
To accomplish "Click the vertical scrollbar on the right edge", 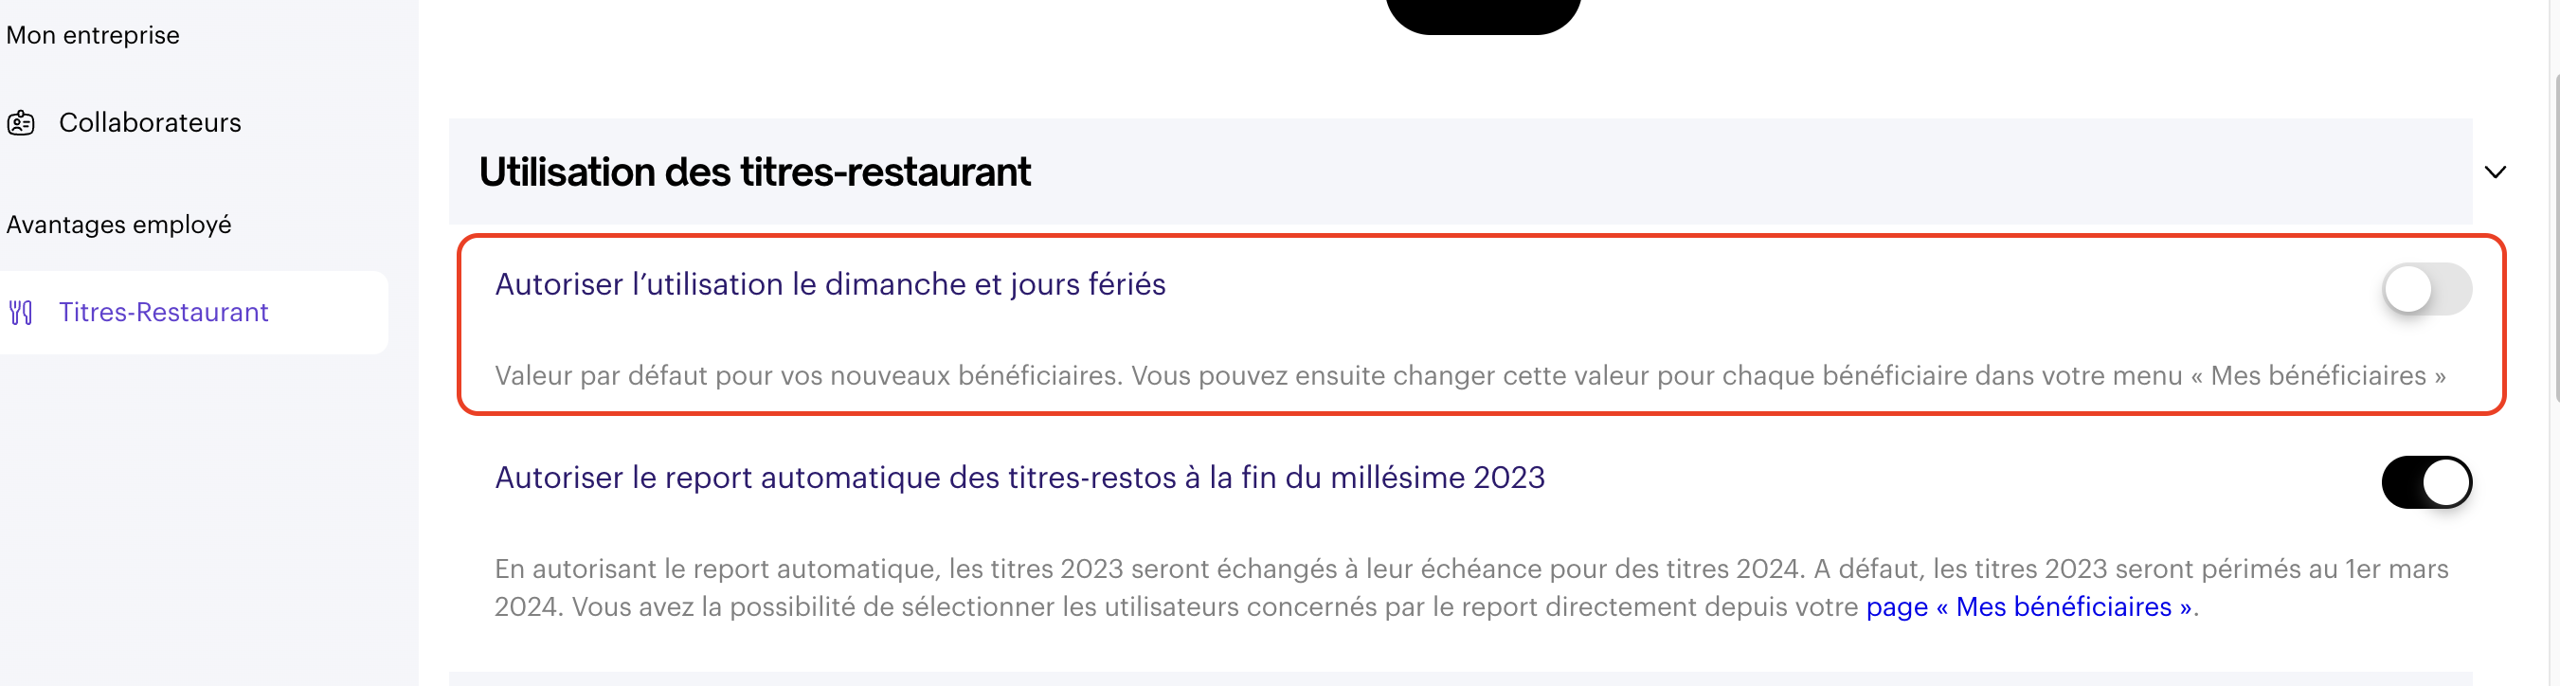I will [2554, 239].
